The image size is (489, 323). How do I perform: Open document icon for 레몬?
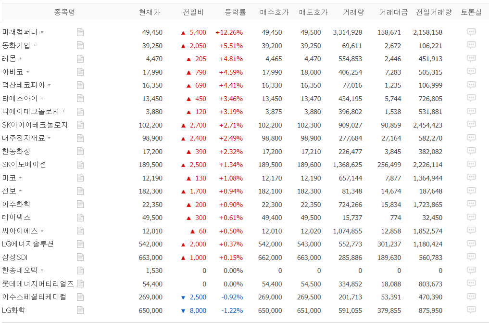point(80,59)
